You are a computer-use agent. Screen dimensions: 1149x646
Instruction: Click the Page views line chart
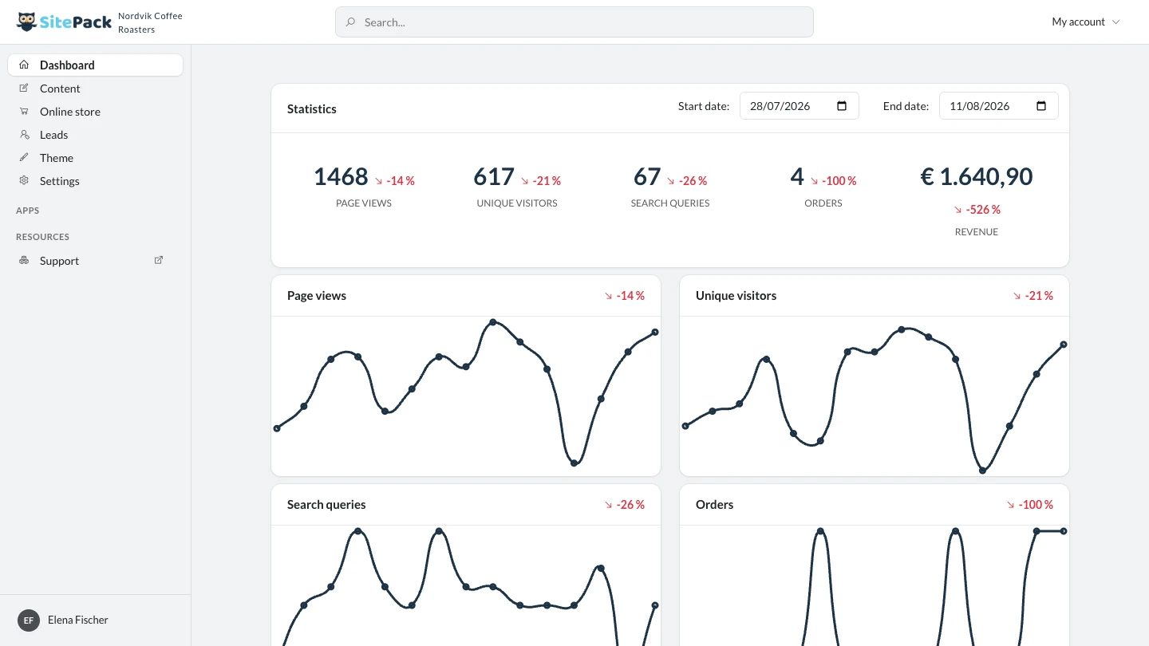point(466,396)
